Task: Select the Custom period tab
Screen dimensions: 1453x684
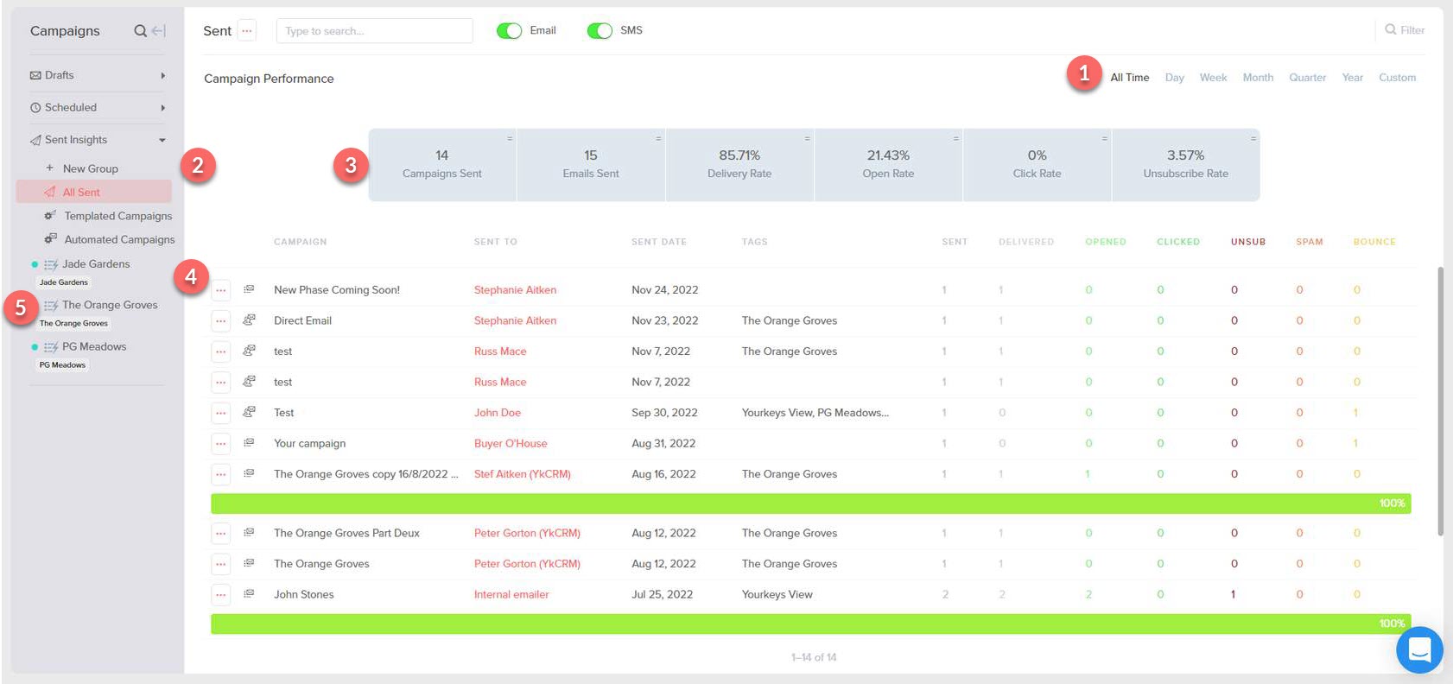Action: point(1397,78)
